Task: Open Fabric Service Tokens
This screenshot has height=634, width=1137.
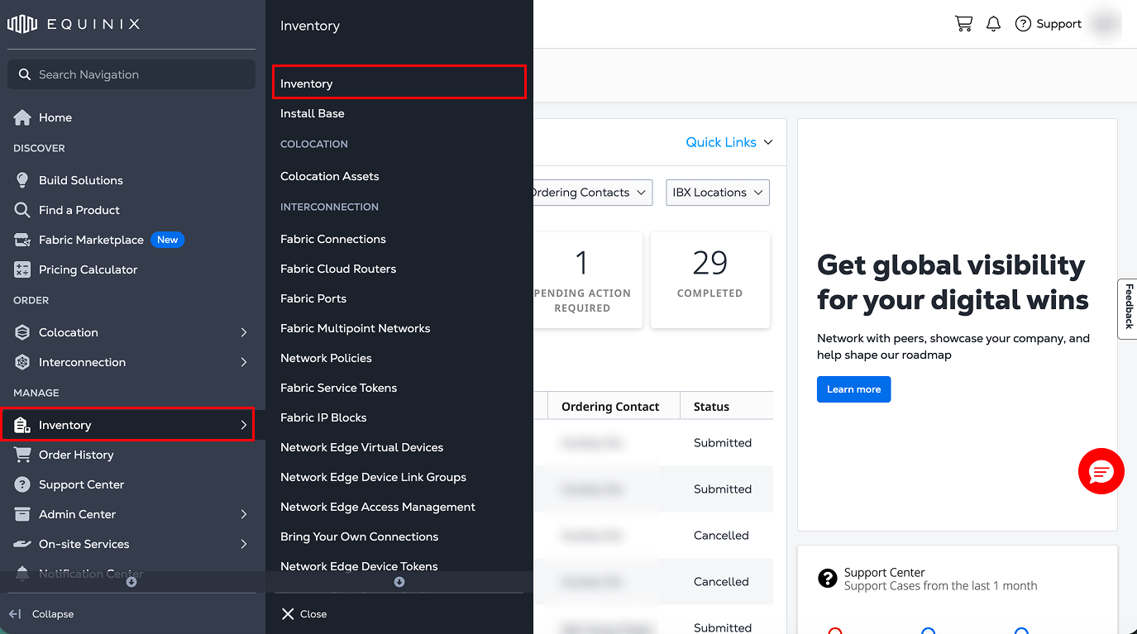Action: pos(339,388)
